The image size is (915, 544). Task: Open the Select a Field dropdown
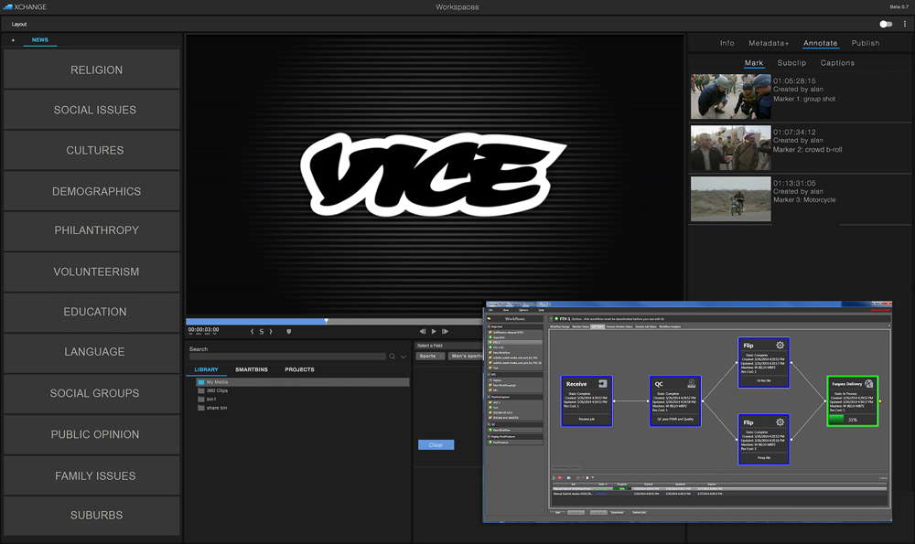[x=449, y=346]
